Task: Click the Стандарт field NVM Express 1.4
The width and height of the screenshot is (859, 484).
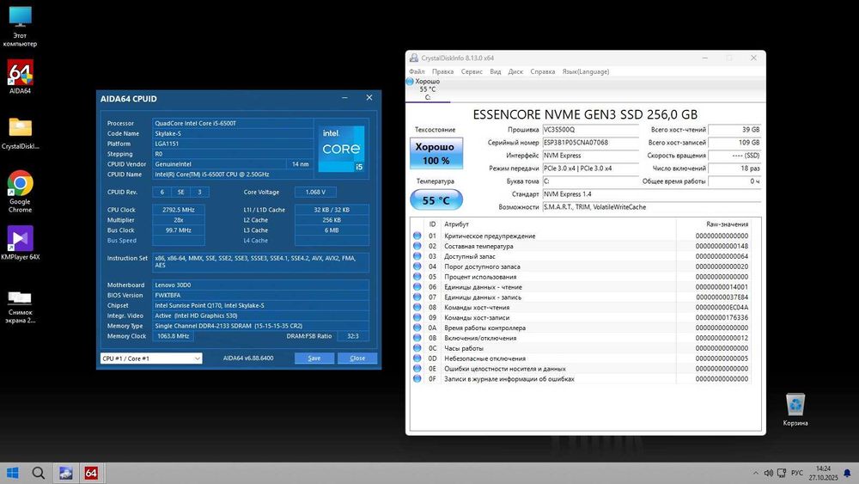Action: (x=651, y=194)
